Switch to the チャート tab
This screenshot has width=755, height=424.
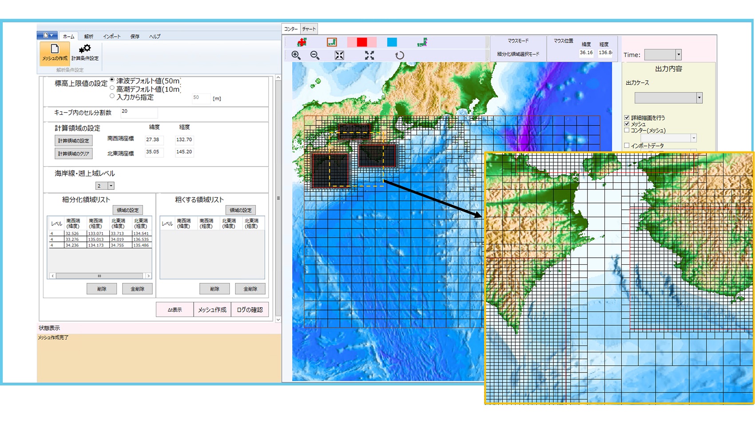pos(309,29)
